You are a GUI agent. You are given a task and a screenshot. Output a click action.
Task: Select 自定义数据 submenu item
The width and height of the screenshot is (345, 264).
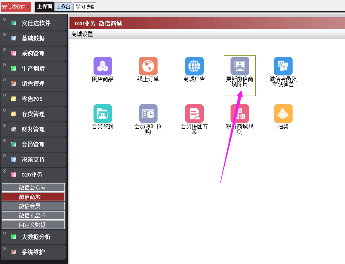33,225
